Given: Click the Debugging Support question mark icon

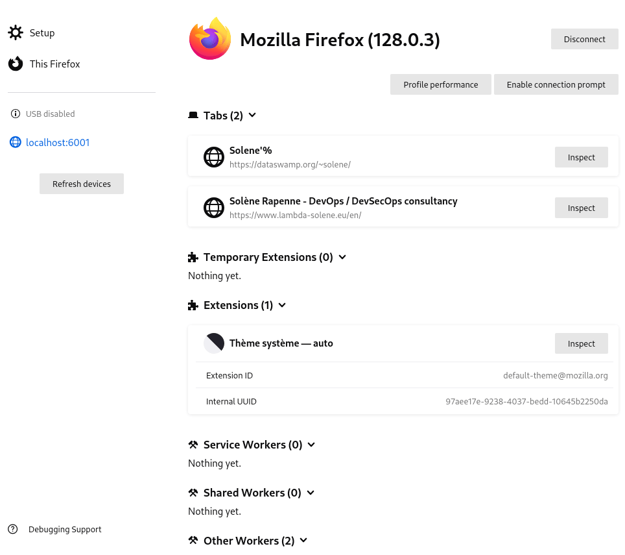Looking at the screenshot, I should [x=13, y=529].
